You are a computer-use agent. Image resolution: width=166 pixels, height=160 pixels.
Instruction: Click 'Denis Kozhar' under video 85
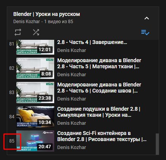[x=72, y=147]
